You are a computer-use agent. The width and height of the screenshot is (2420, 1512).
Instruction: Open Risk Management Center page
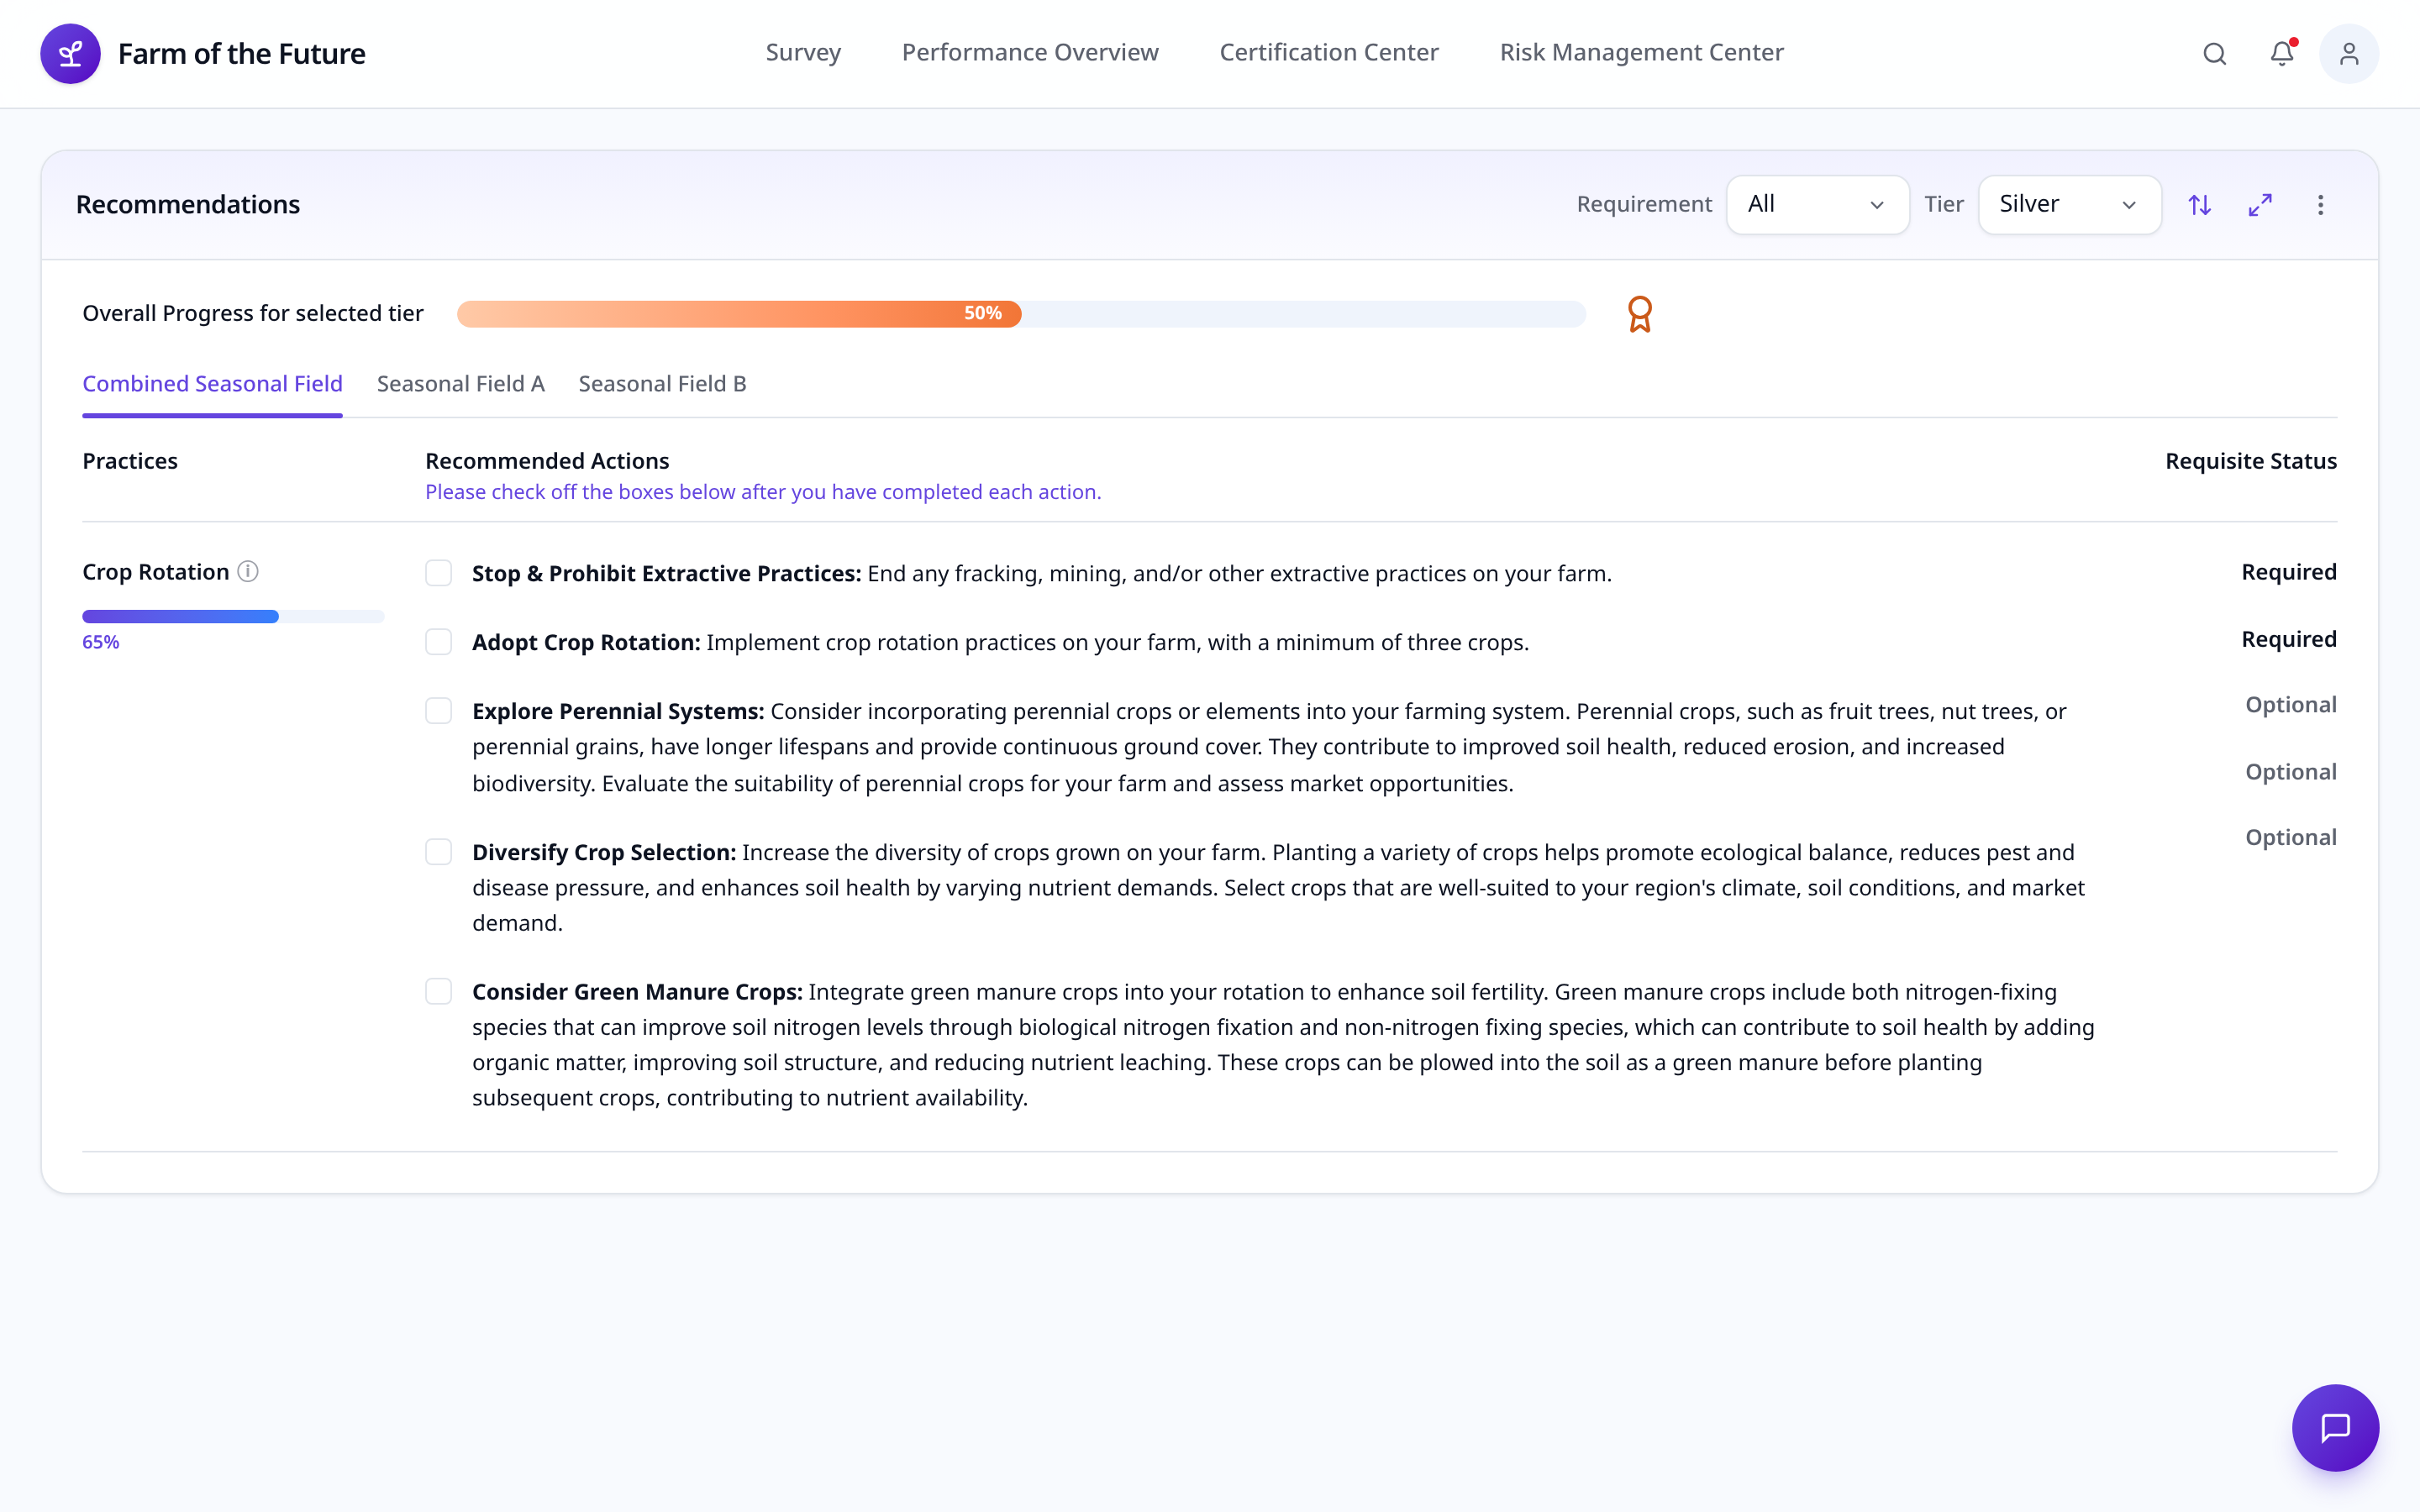coord(1641,52)
